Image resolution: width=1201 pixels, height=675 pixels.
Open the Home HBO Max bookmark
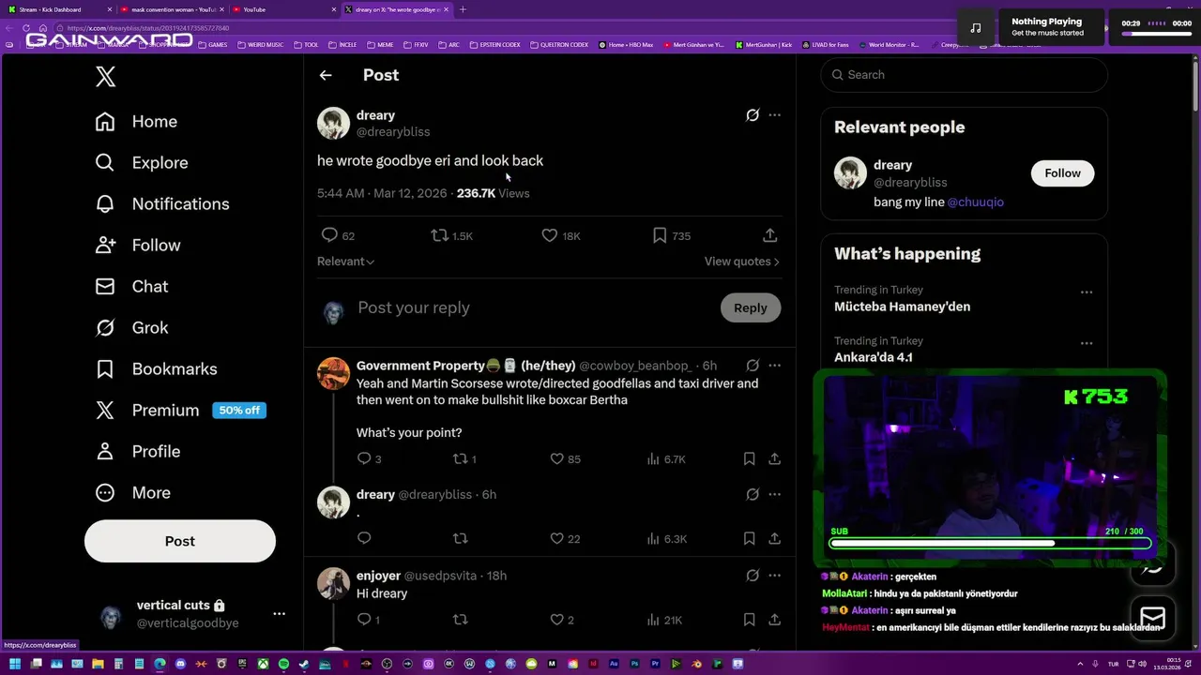(626, 45)
